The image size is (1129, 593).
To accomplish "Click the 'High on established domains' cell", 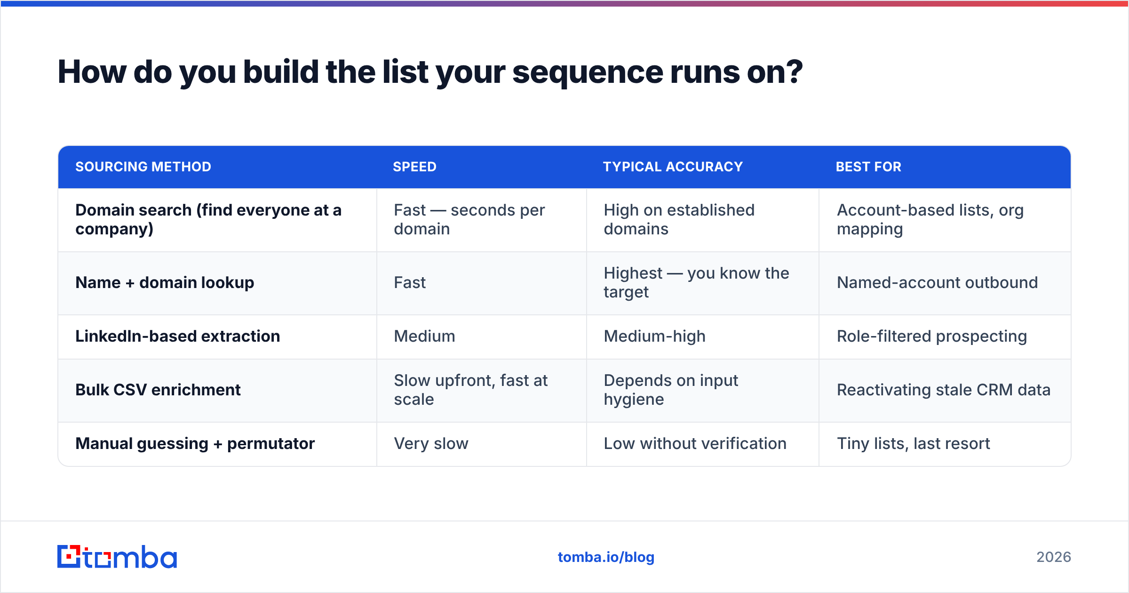I will click(703, 220).
